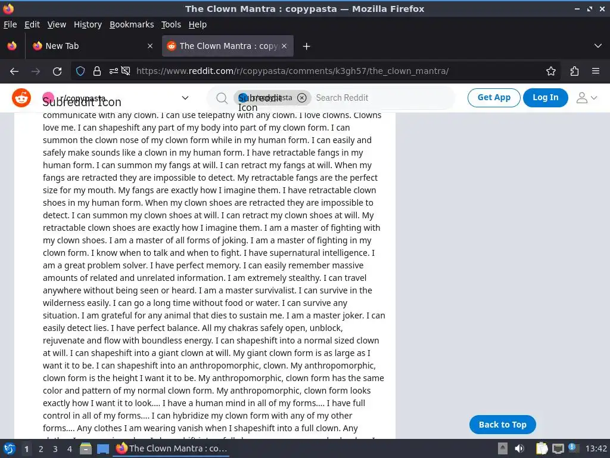Open the Firefox hamburger application menu
Image resolution: width=610 pixels, height=458 pixels.
[596, 71]
